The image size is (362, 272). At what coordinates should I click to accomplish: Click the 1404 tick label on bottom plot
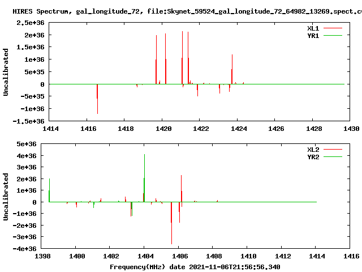tap(145, 256)
